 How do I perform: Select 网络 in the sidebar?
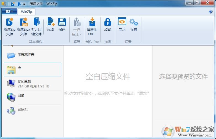(21, 96)
